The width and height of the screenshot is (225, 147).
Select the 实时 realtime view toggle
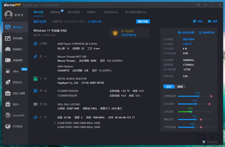pos(169,87)
